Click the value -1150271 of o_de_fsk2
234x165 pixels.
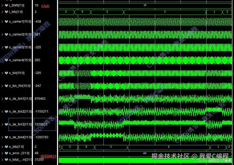click(41, 112)
